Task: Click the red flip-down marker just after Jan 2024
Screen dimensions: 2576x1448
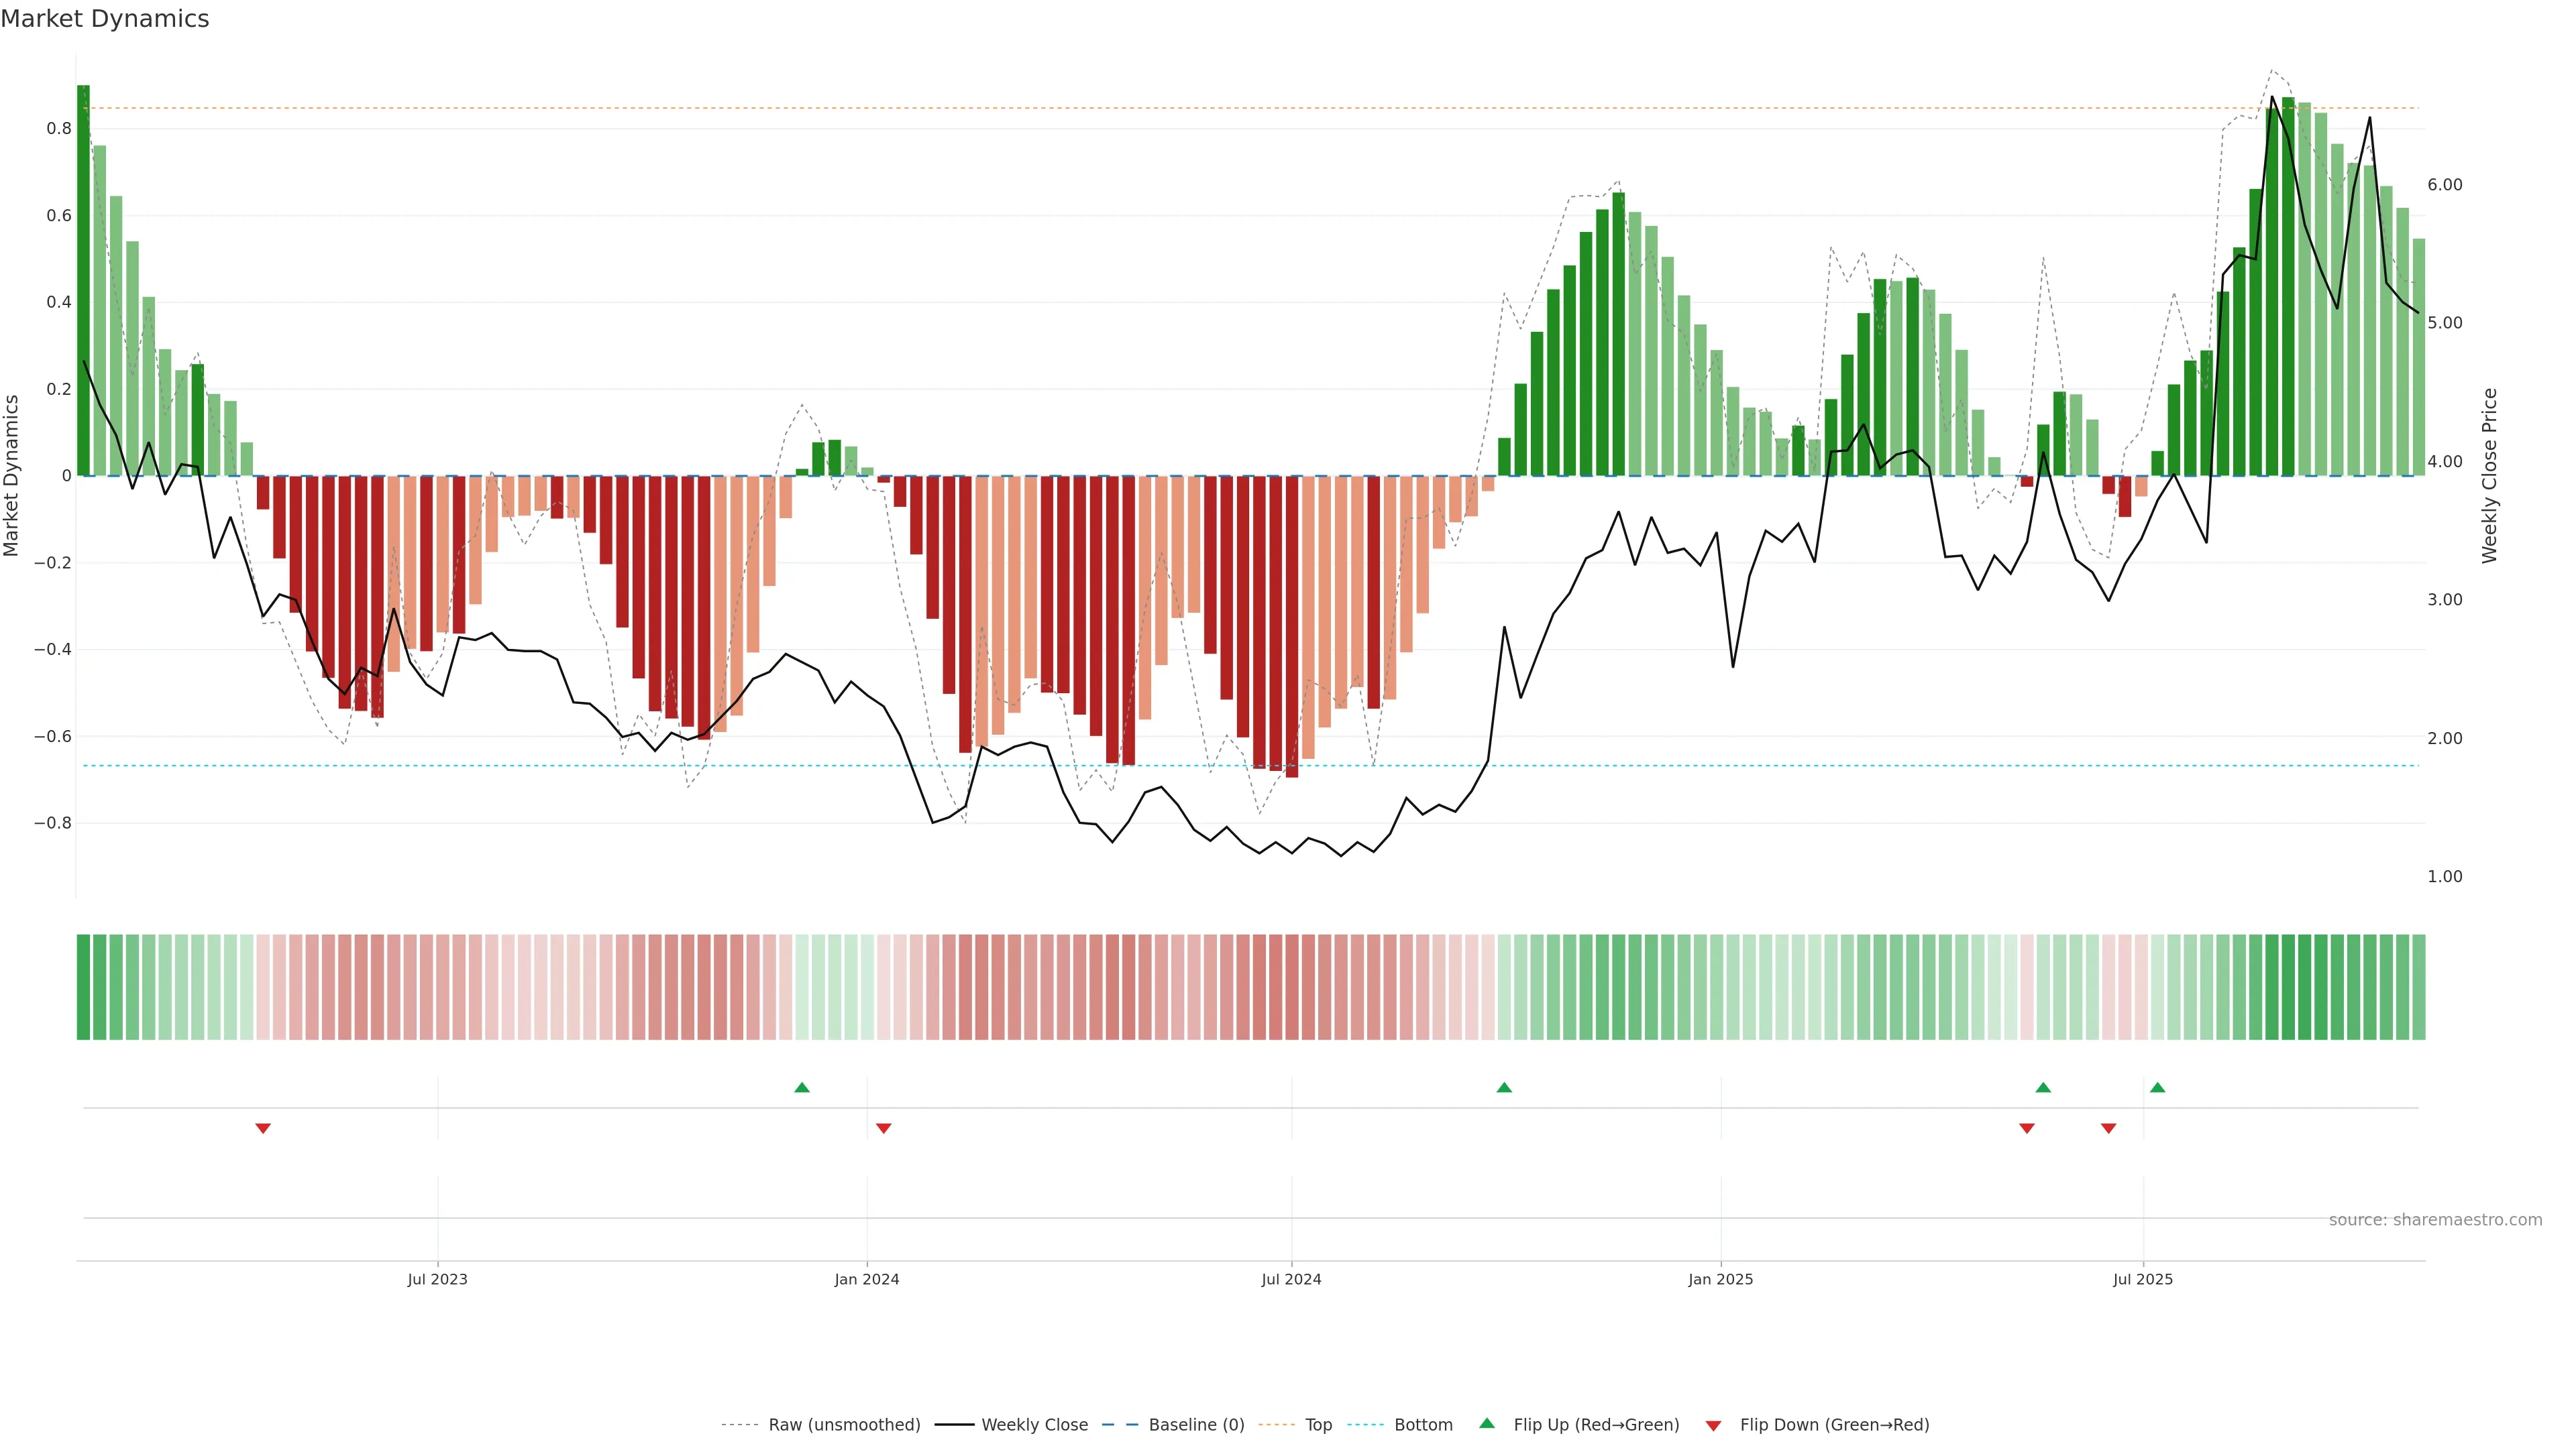Action: click(883, 1128)
